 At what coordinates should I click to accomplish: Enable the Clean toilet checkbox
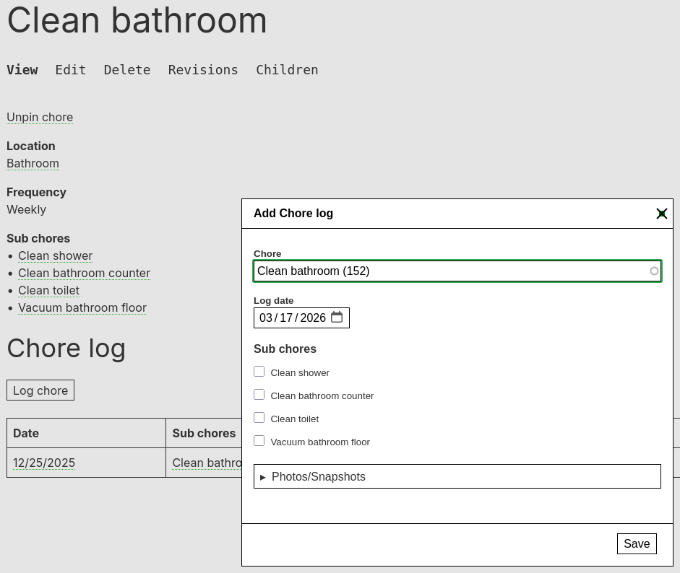pos(259,418)
